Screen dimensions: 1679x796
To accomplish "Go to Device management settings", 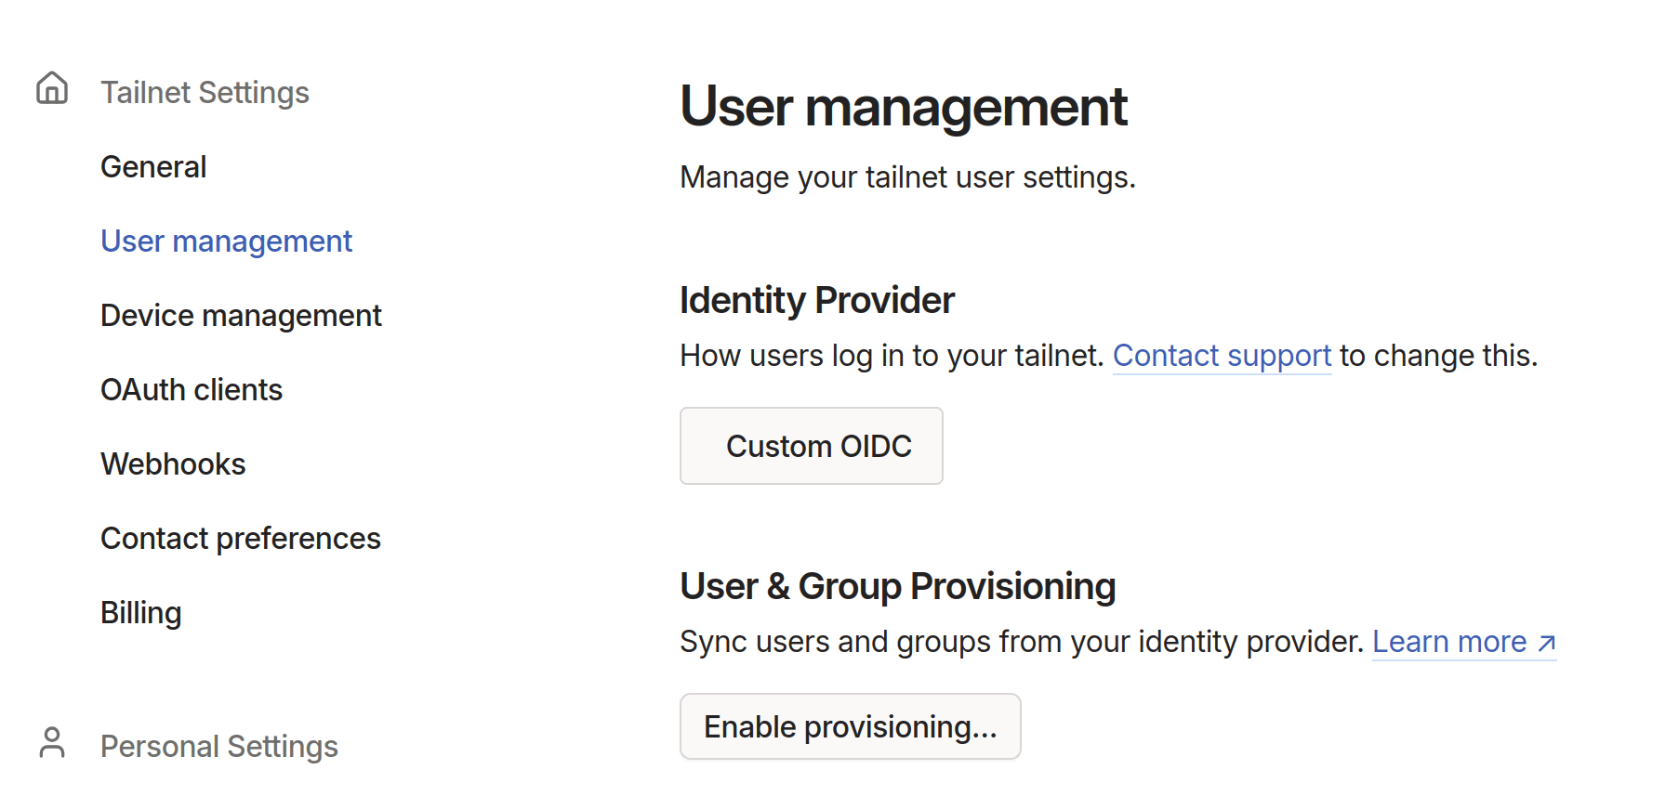I will pyautogui.click(x=241, y=316).
